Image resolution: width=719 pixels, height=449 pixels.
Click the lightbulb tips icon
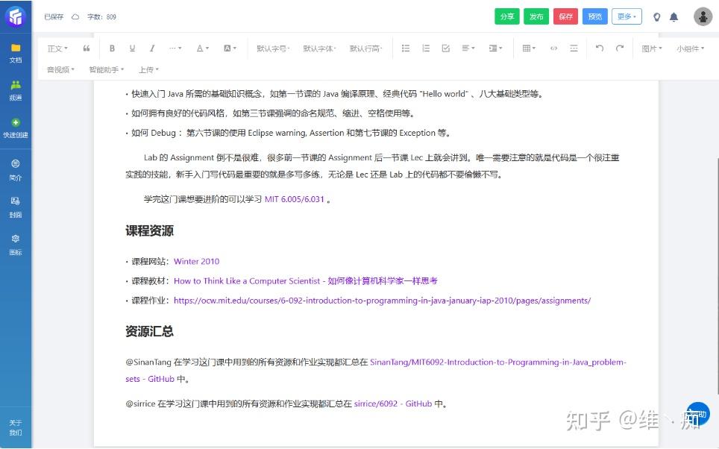point(656,17)
